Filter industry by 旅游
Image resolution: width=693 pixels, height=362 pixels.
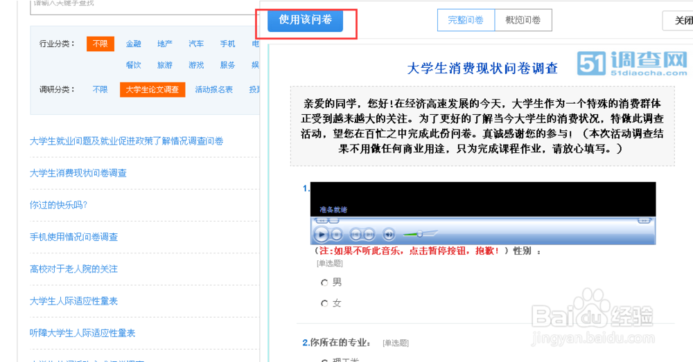pos(165,65)
